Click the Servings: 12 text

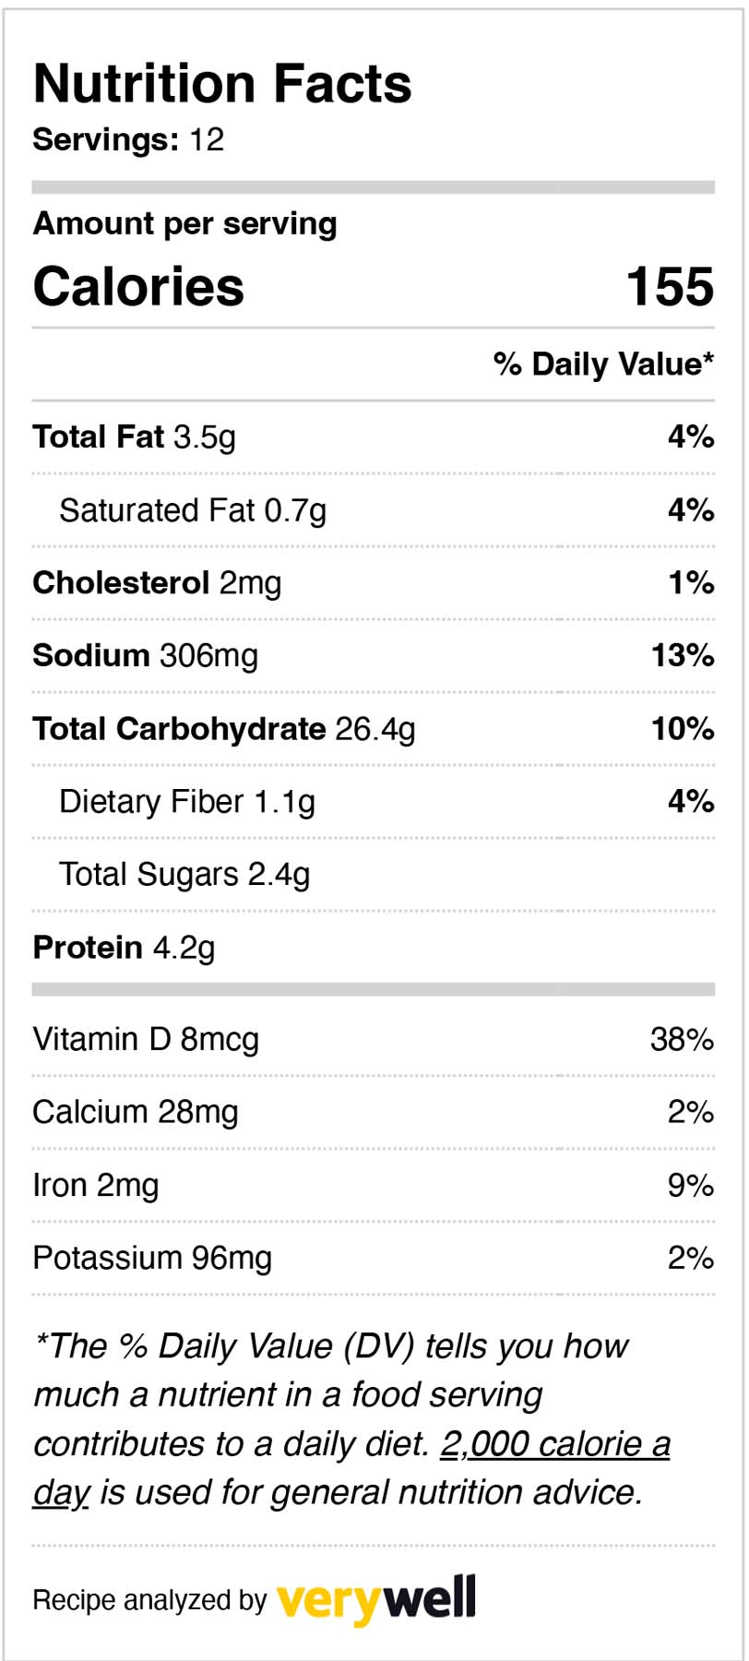[x=128, y=140]
